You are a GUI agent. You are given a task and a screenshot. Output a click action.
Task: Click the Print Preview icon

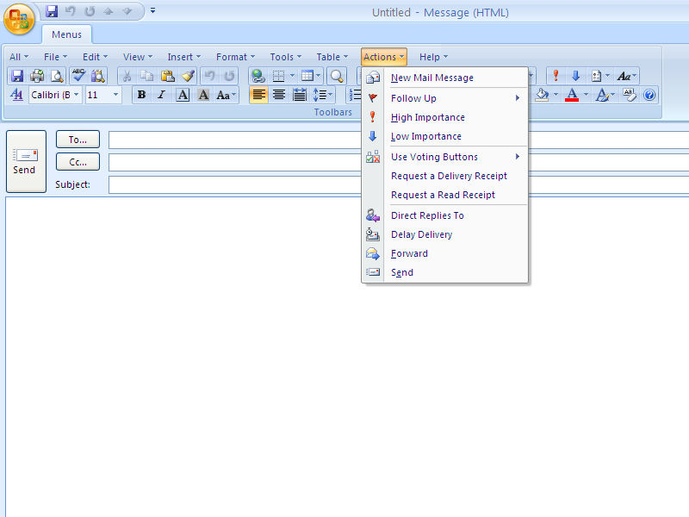57,76
